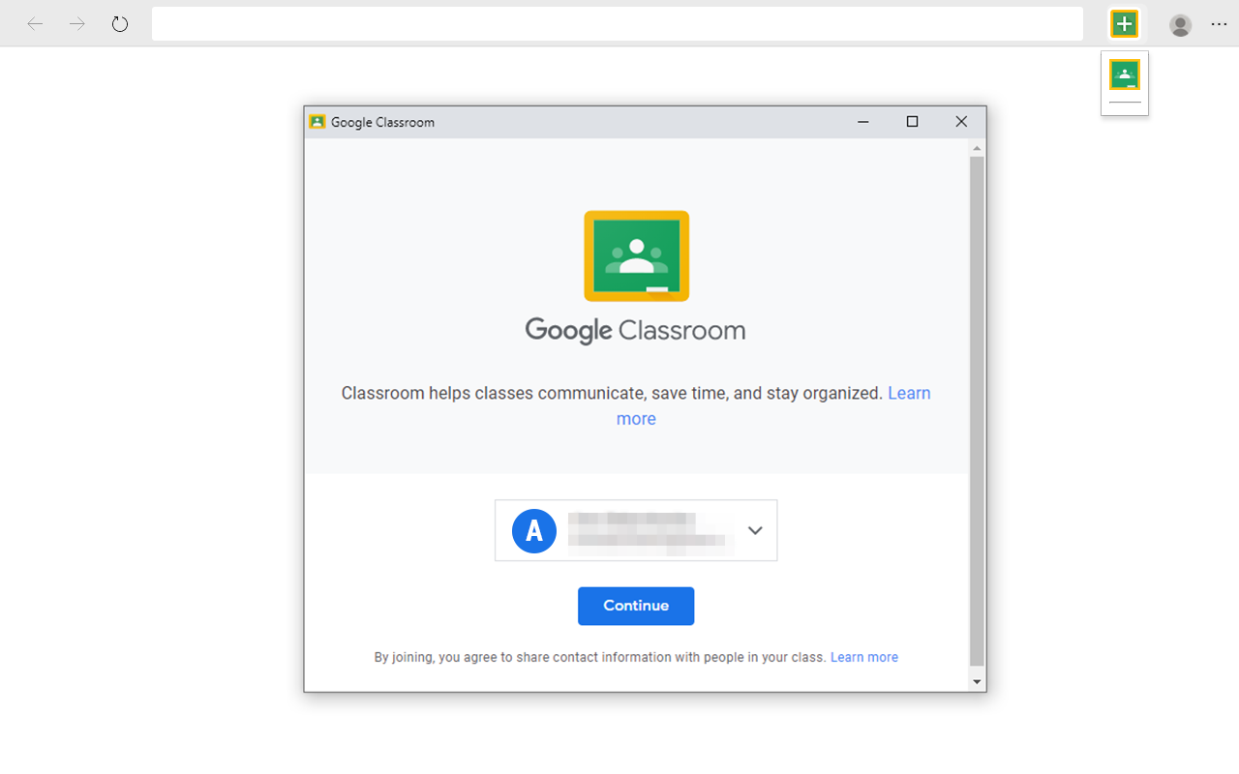Viewport: 1239px width, 774px height.
Task: Reload the page with the refresh icon
Action: pos(120,24)
